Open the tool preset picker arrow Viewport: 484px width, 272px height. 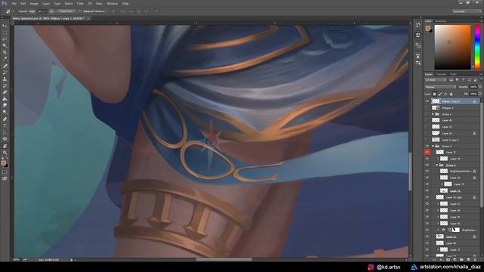pyautogui.click(x=13, y=11)
